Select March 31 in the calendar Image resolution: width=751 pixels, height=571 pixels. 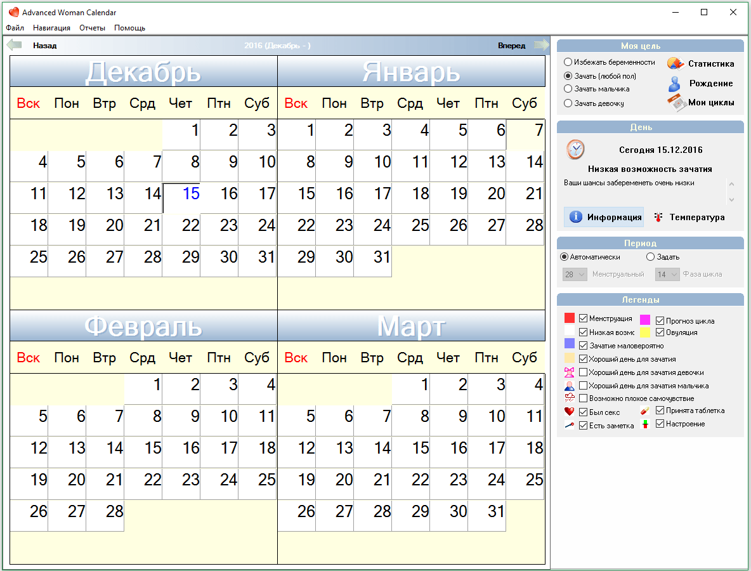point(487,515)
